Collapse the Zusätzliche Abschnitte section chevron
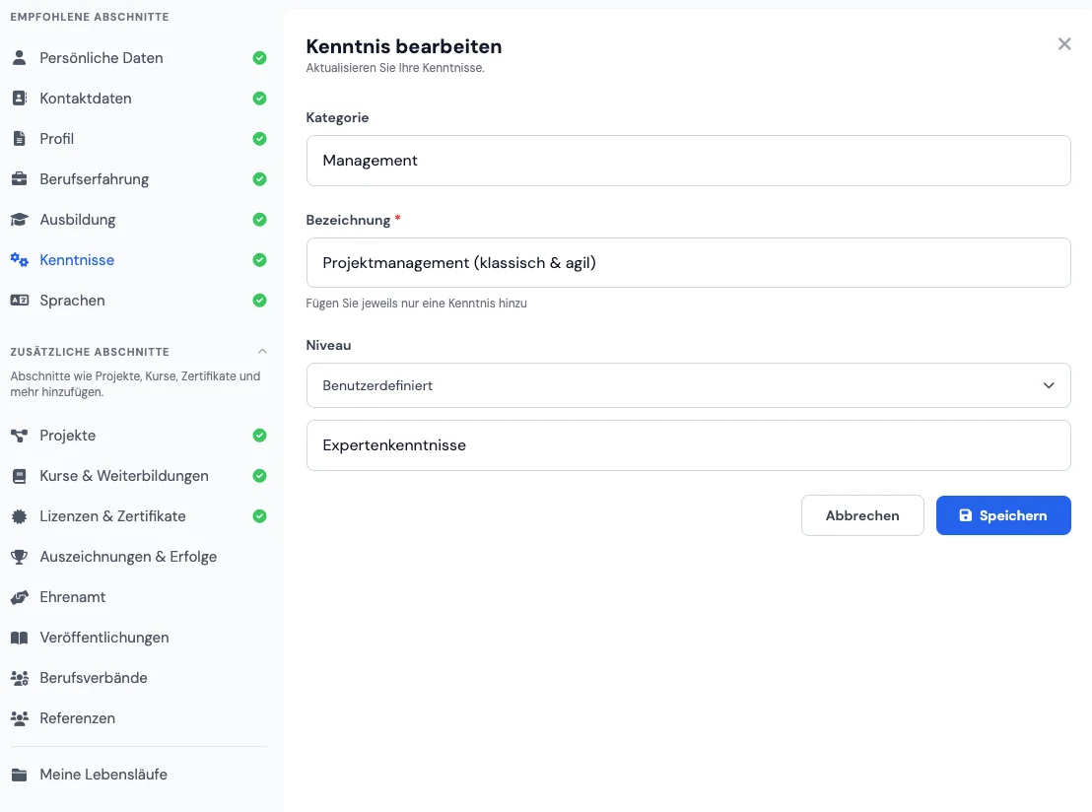This screenshot has height=812, width=1092. point(262,351)
